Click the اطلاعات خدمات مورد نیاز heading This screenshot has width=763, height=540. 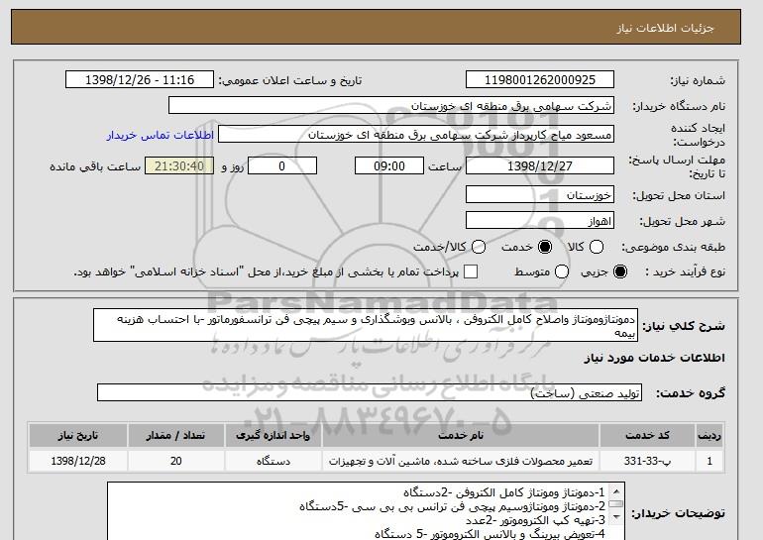point(654,358)
